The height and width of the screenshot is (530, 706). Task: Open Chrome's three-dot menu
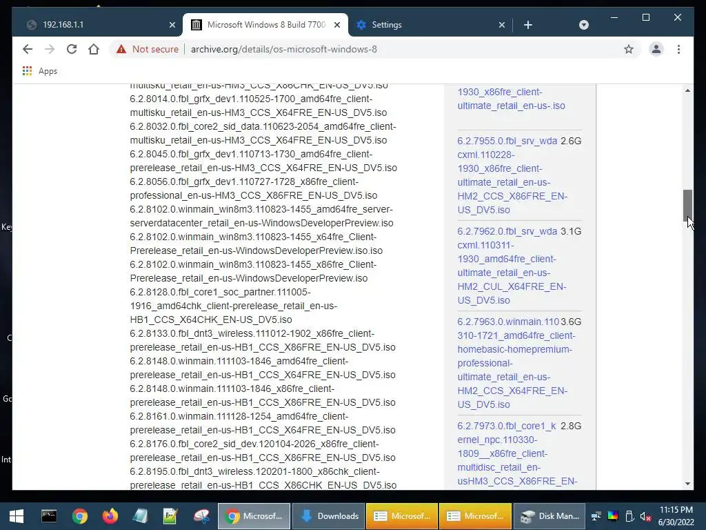coord(678,49)
